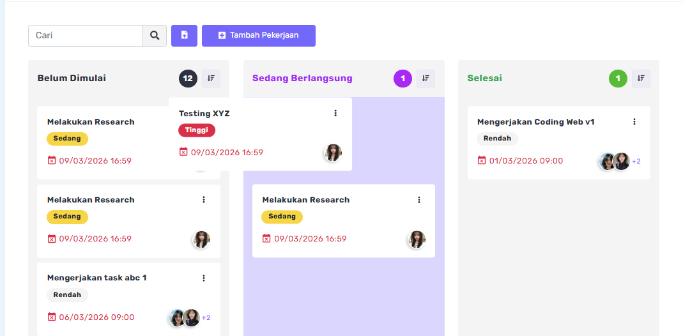Click the +2 members link on Mengerjakan task abc 1
The height and width of the screenshot is (336, 683).
coord(206,317)
